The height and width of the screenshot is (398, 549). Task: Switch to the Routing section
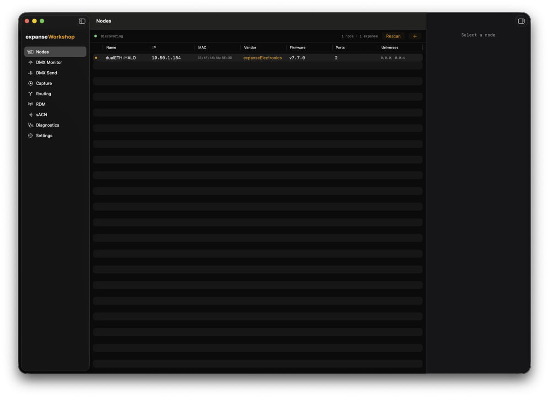click(55, 94)
